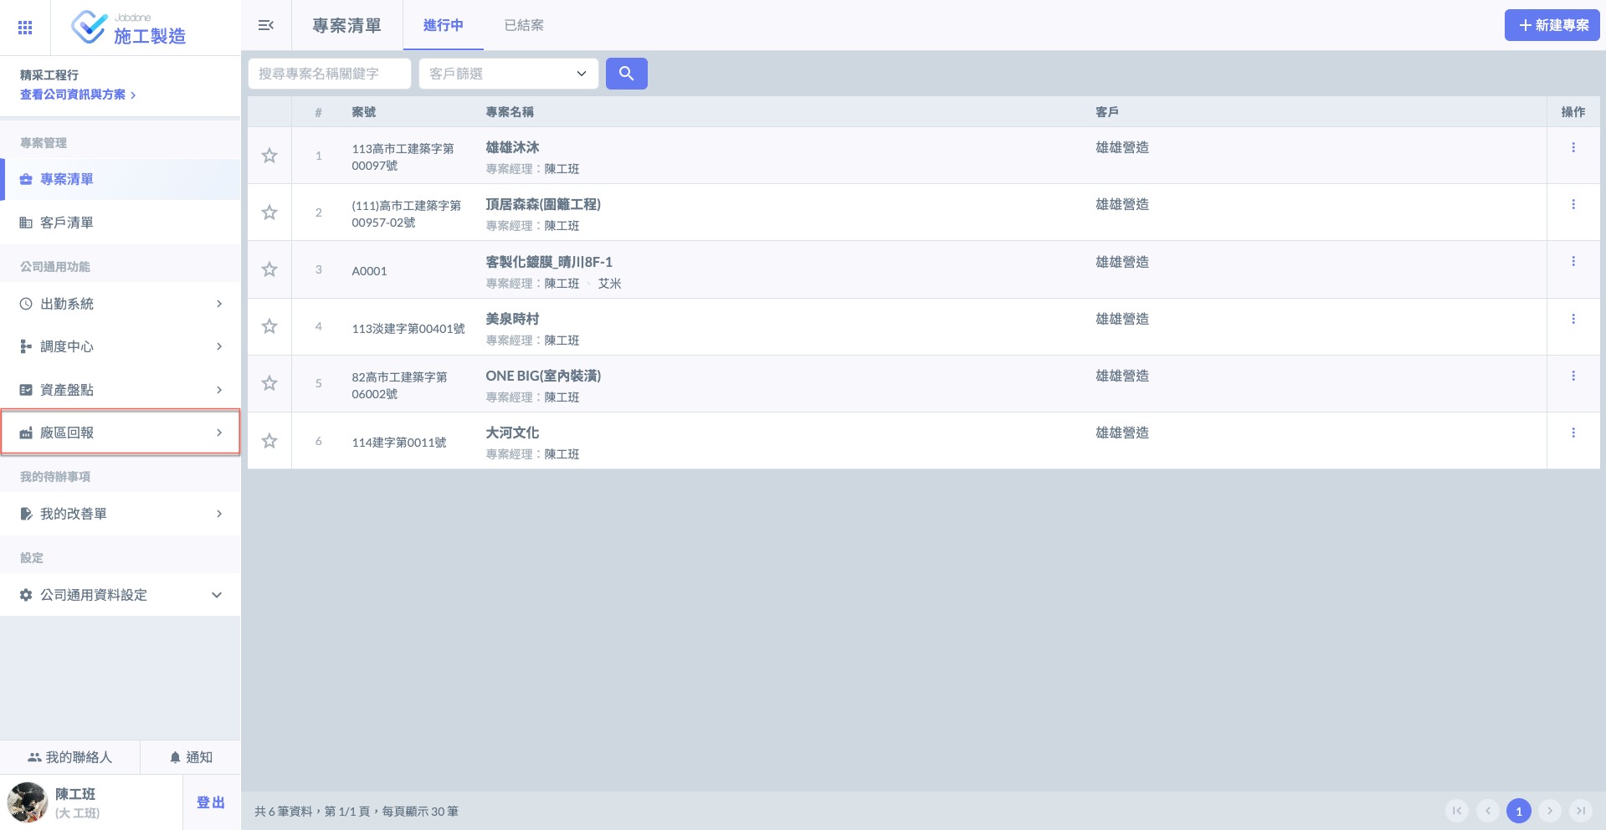Expand the 出勤系統 sidebar menu
The height and width of the screenshot is (830, 1606).
pyautogui.click(x=121, y=304)
